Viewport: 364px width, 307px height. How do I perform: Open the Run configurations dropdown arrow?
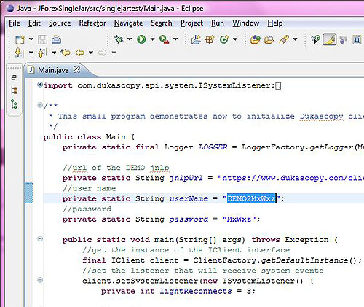pos(152,39)
